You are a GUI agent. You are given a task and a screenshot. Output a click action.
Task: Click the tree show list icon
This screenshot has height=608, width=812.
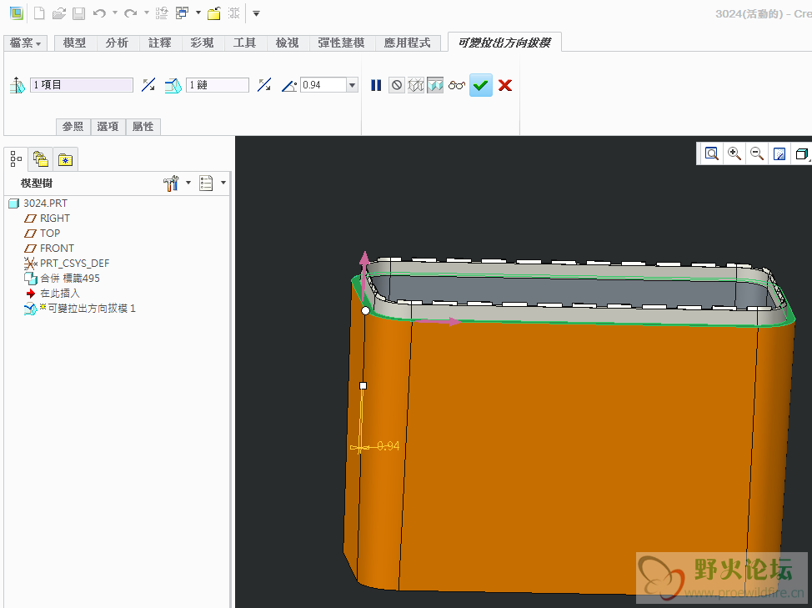tap(206, 183)
